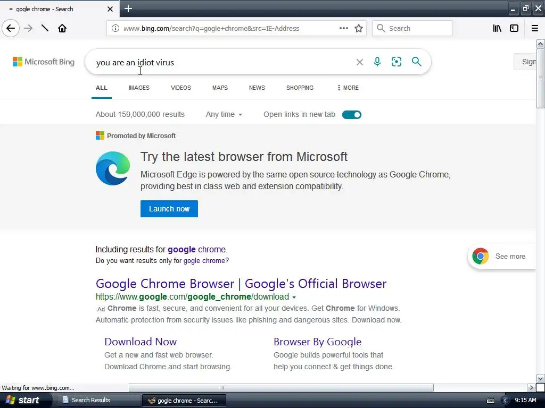Expand ad URL dropdown arrow under Google Chrome result

click(294, 297)
